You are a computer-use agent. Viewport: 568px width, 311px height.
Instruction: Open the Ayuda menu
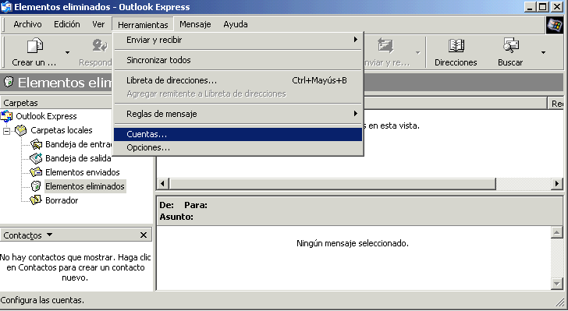(236, 24)
